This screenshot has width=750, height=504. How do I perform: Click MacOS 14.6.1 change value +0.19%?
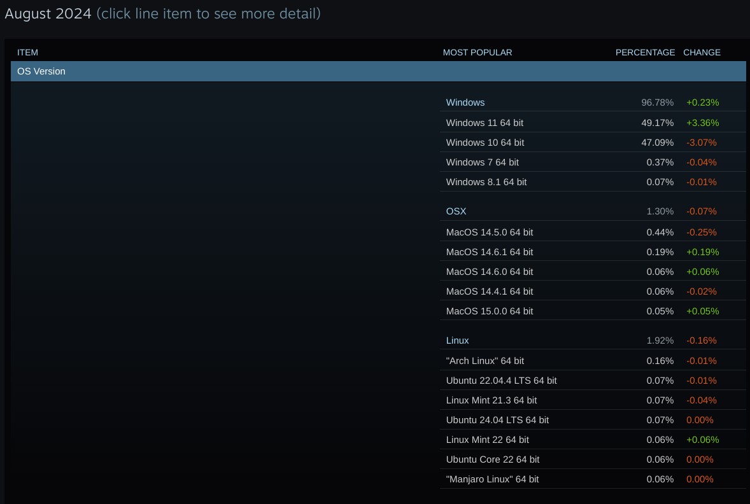tap(703, 251)
